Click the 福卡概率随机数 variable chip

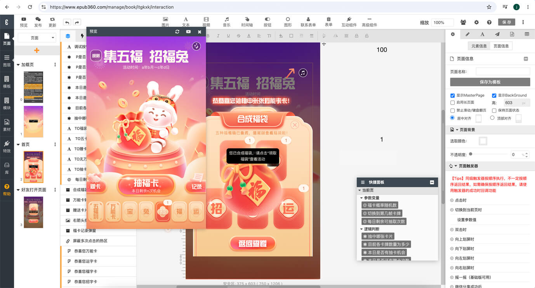click(x=379, y=205)
